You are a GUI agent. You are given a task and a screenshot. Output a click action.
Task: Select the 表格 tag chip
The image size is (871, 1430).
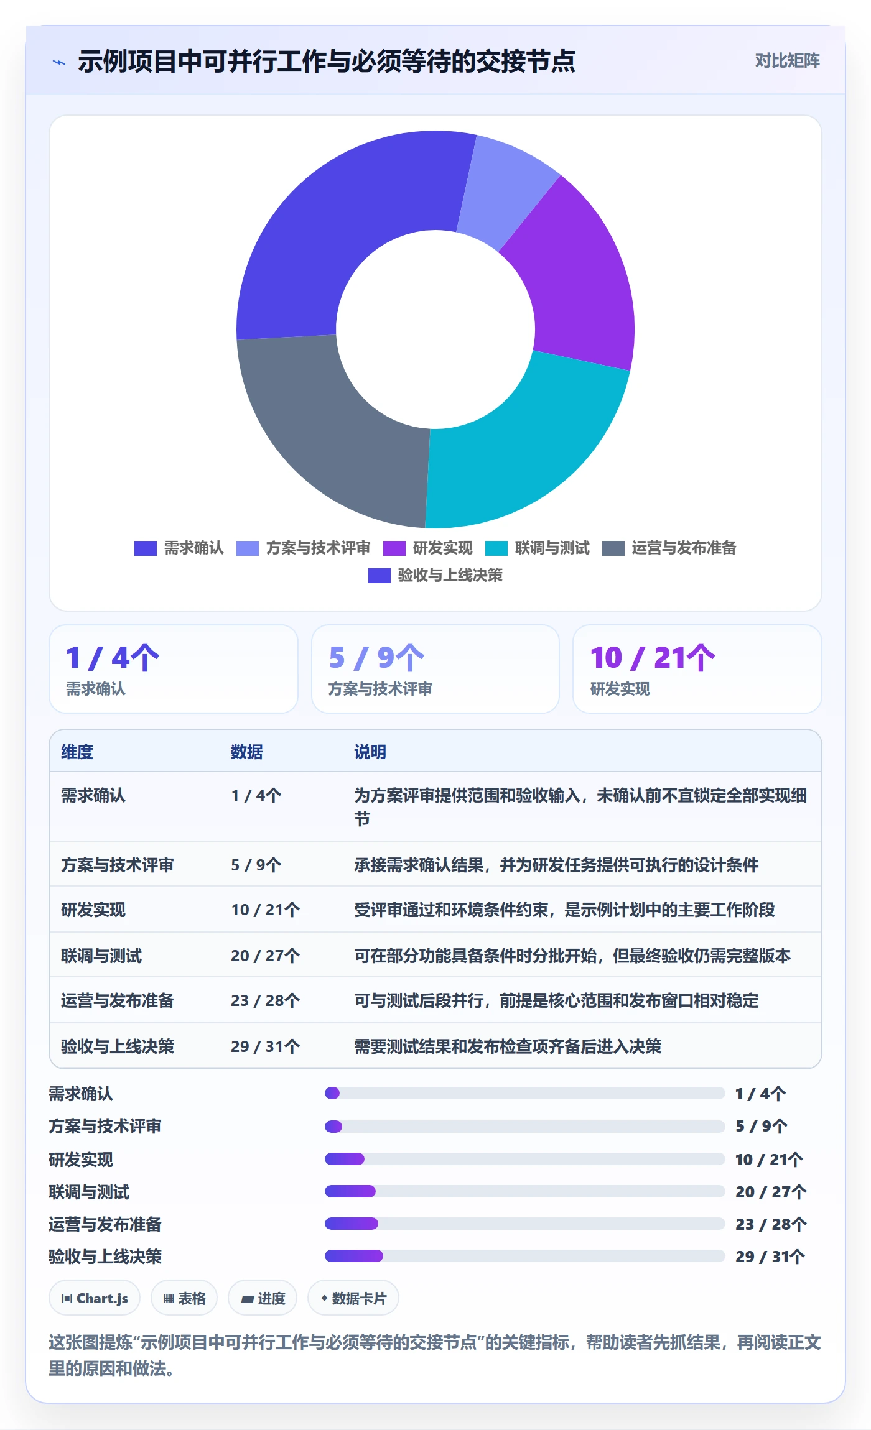pos(184,1298)
